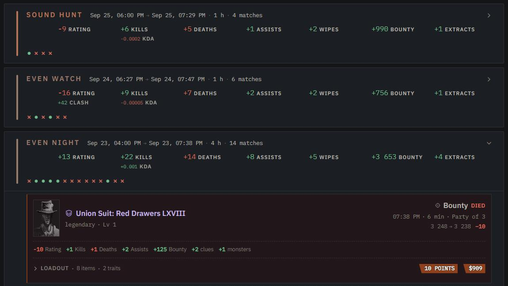Click the +5 WIPES stat
Viewport: 508px width, 286px height.
[x=324, y=157]
